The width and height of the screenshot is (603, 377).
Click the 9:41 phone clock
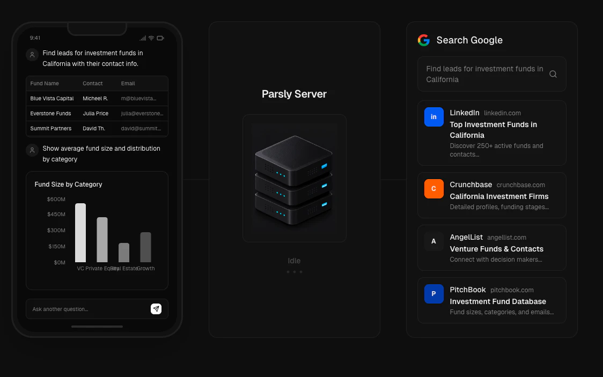(35, 38)
